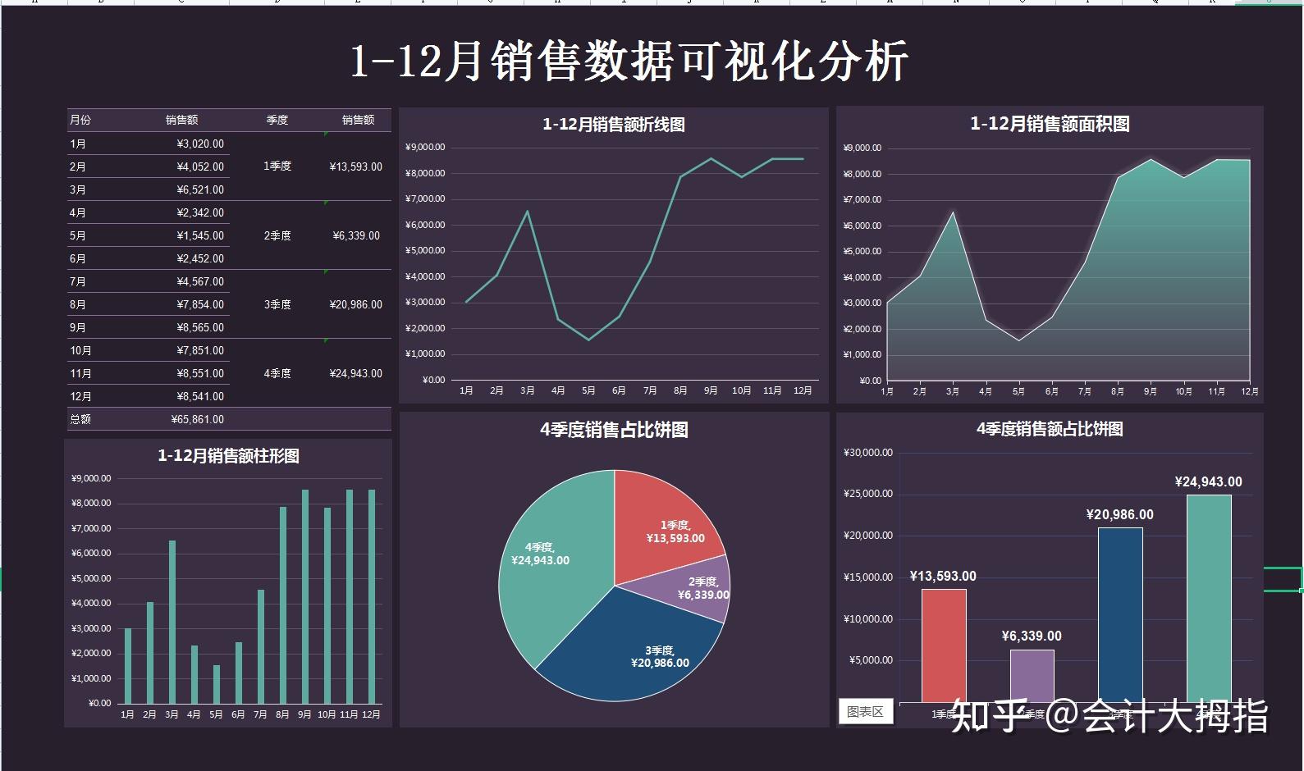Select the ¥9,000.00 axis label in the 折线图
The width and height of the screenshot is (1304, 771).
(x=425, y=148)
